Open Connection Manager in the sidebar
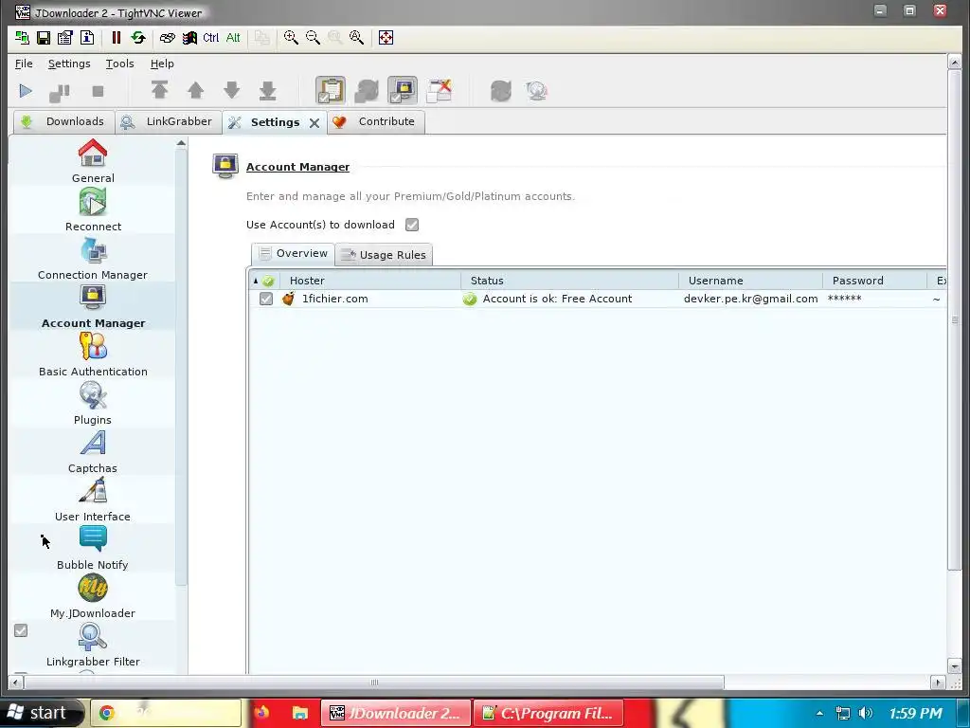970x728 pixels. [93, 258]
